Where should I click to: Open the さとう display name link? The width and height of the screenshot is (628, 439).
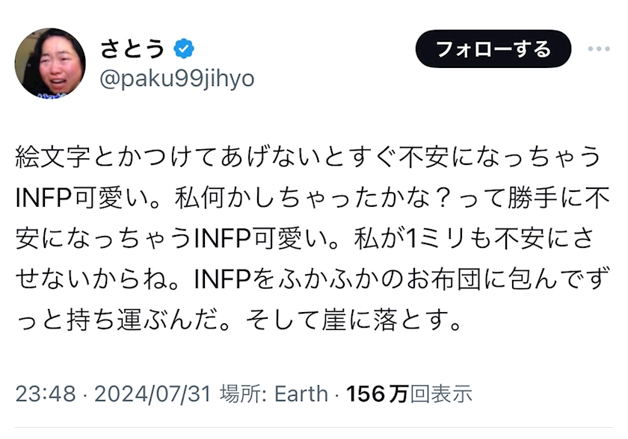[133, 49]
